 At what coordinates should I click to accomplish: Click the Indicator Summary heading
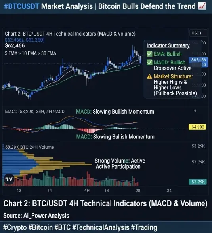tap(168, 45)
